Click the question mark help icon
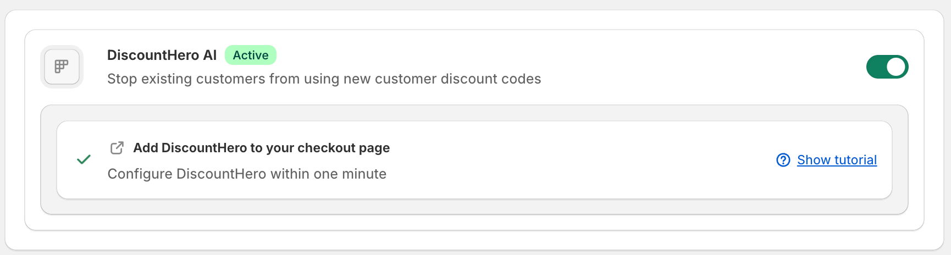The image size is (951, 255). [x=783, y=160]
